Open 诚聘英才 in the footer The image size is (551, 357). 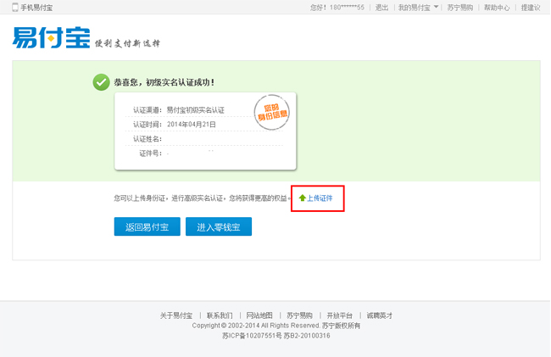379,315
